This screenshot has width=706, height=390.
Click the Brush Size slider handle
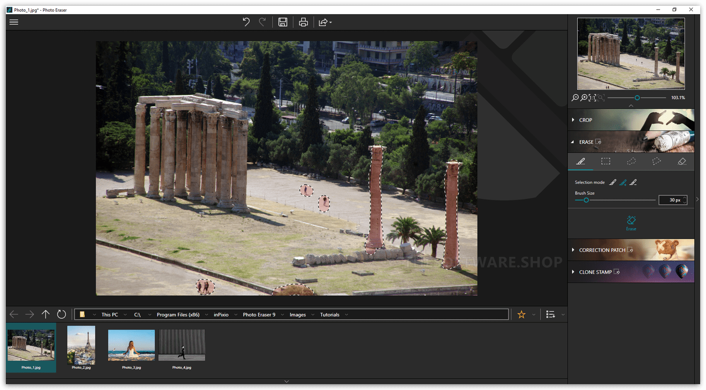click(x=586, y=200)
